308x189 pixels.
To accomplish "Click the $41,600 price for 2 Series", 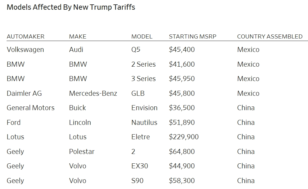I will [182, 64].
